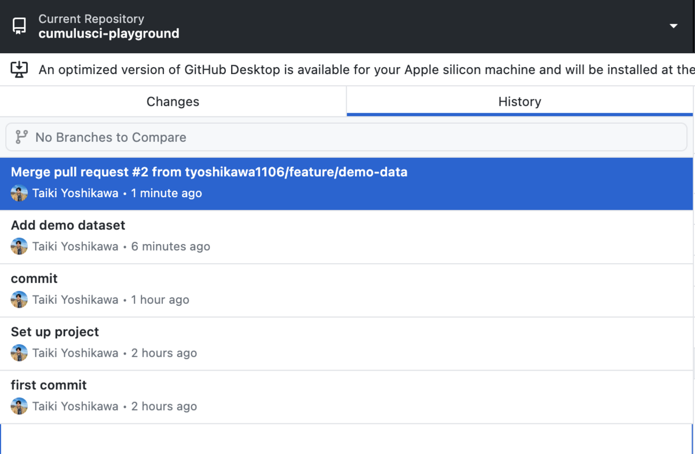Switch to the Changes tab
This screenshot has width=695, height=454.
pos(173,102)
